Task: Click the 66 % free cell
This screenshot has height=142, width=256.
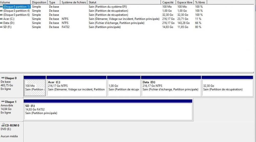Action: [x=198, y=23]
